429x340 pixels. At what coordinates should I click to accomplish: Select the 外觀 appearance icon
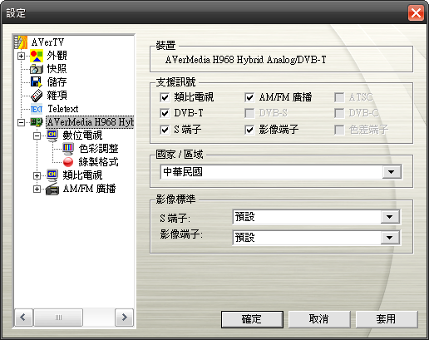pos(37,56)
